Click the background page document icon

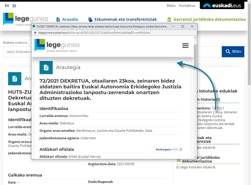point(15,79)
